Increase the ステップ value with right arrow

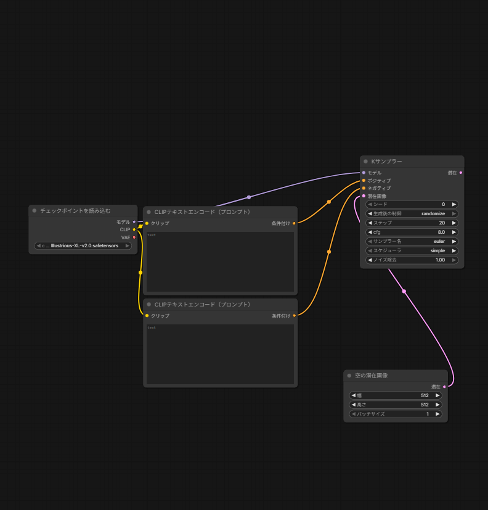(454, 223)
